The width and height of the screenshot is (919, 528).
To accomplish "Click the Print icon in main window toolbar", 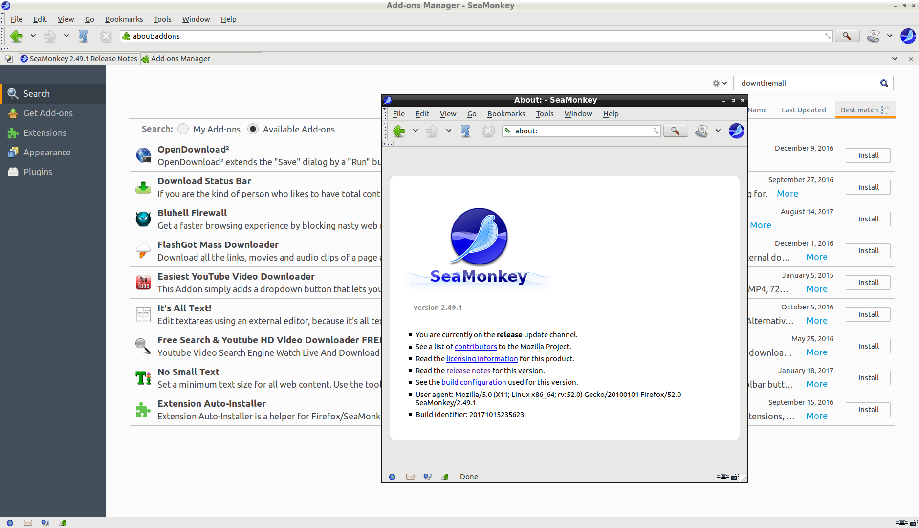I will (x=874, y=36).
